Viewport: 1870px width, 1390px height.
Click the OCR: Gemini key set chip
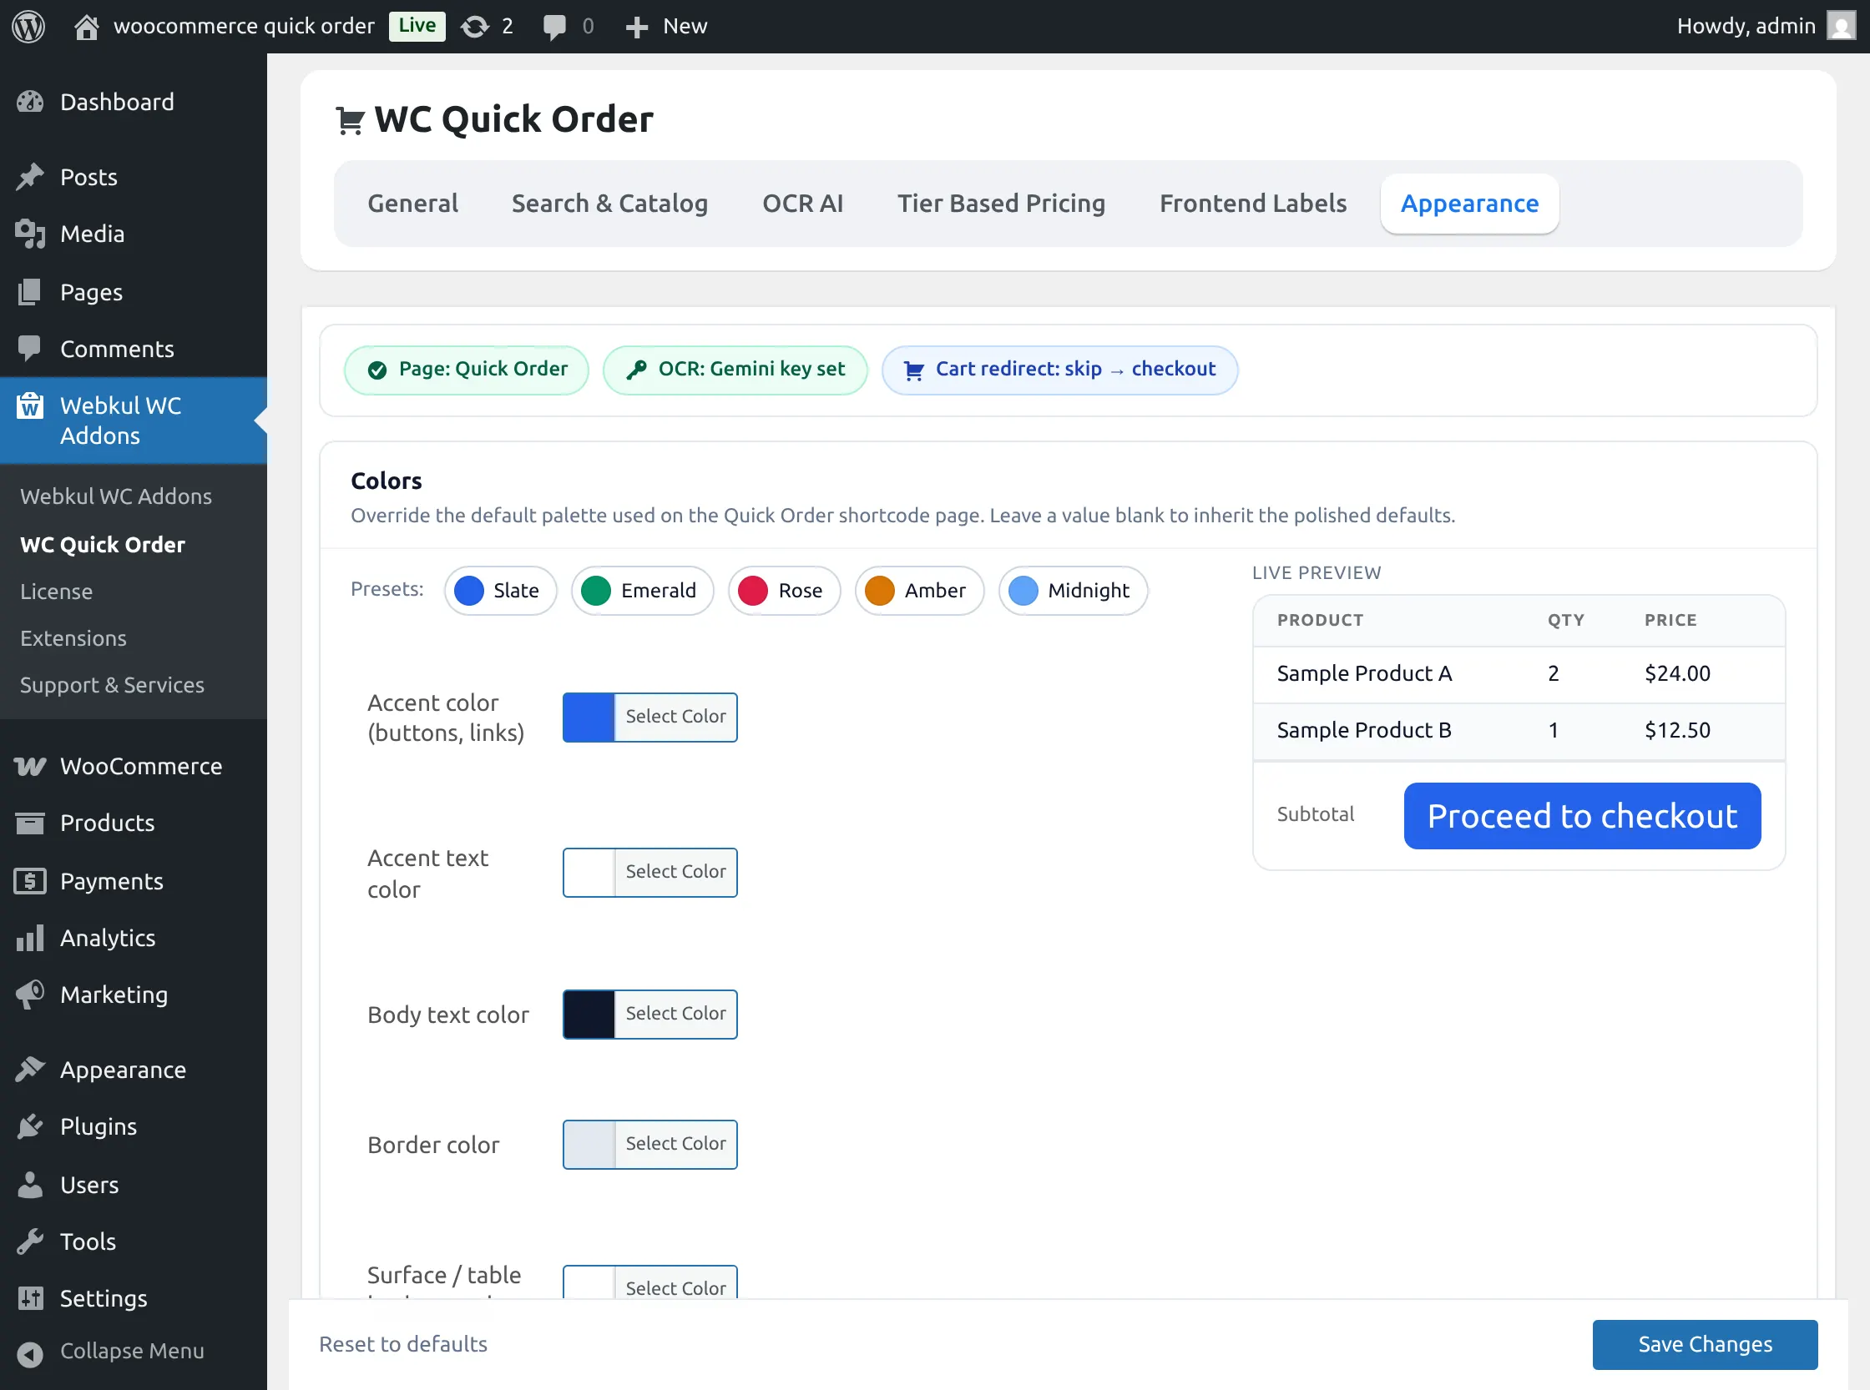[x=735, y=370]
